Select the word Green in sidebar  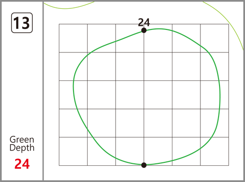(22, 140)
